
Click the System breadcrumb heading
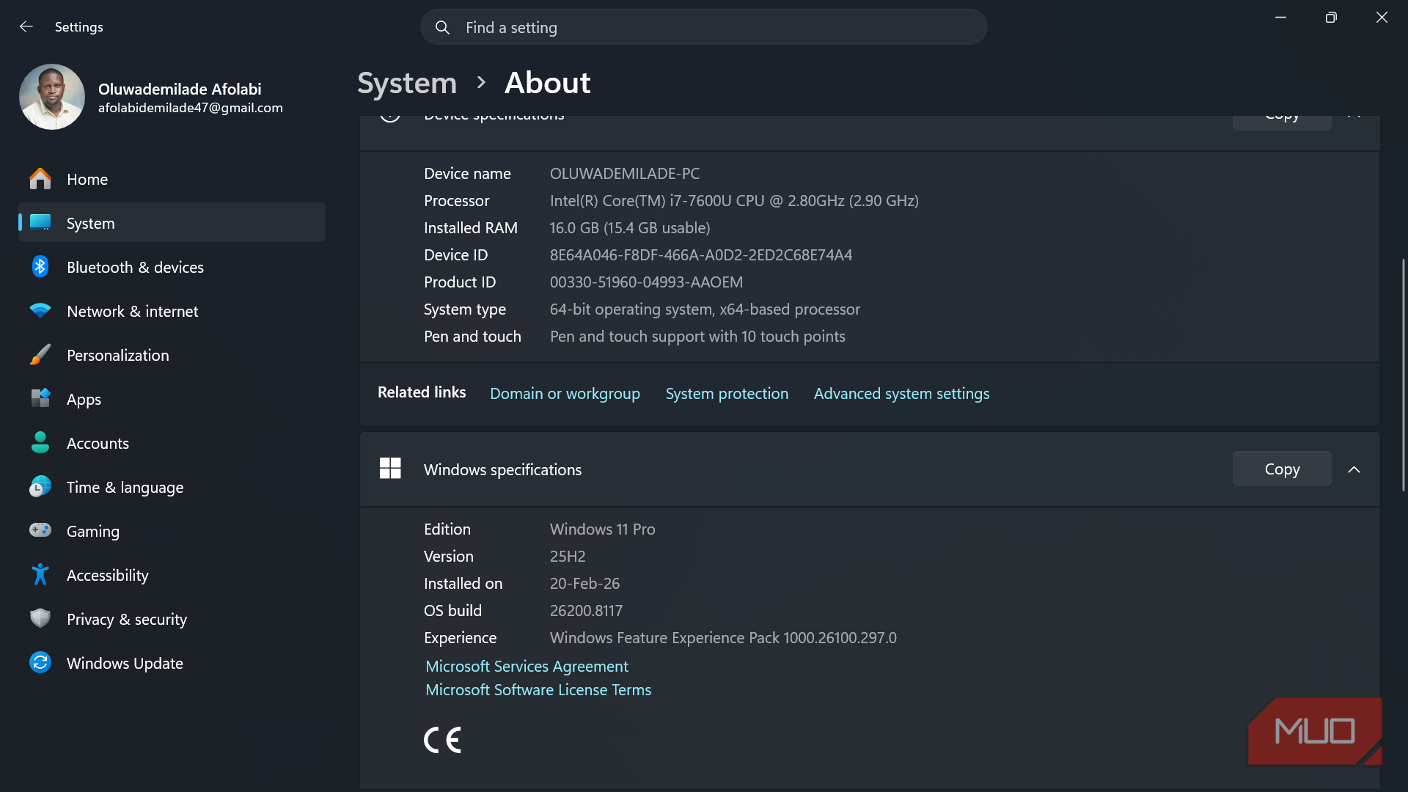pyautogui.click(x=407, y=83)
